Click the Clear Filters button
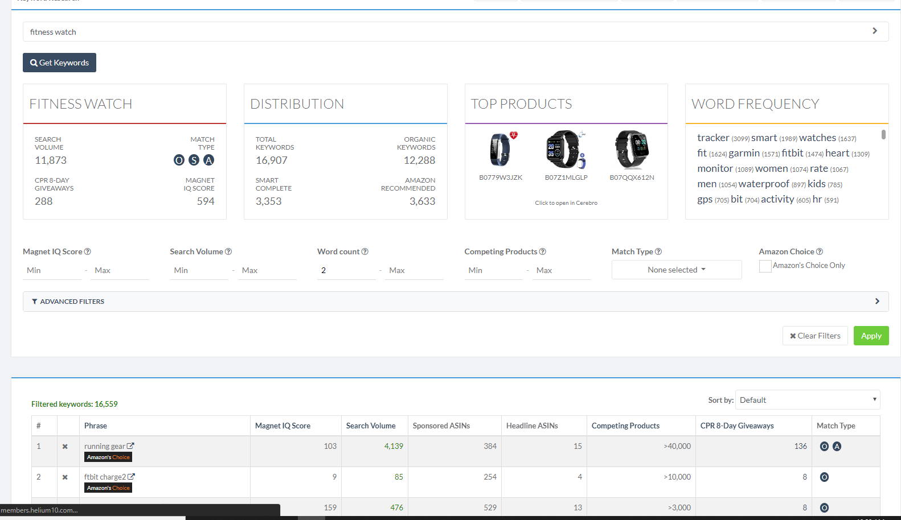Viewport: 901px width, 520px height. [x=814, y=336]
